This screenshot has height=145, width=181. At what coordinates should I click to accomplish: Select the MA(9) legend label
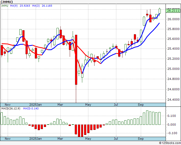[x=14, y=6]
